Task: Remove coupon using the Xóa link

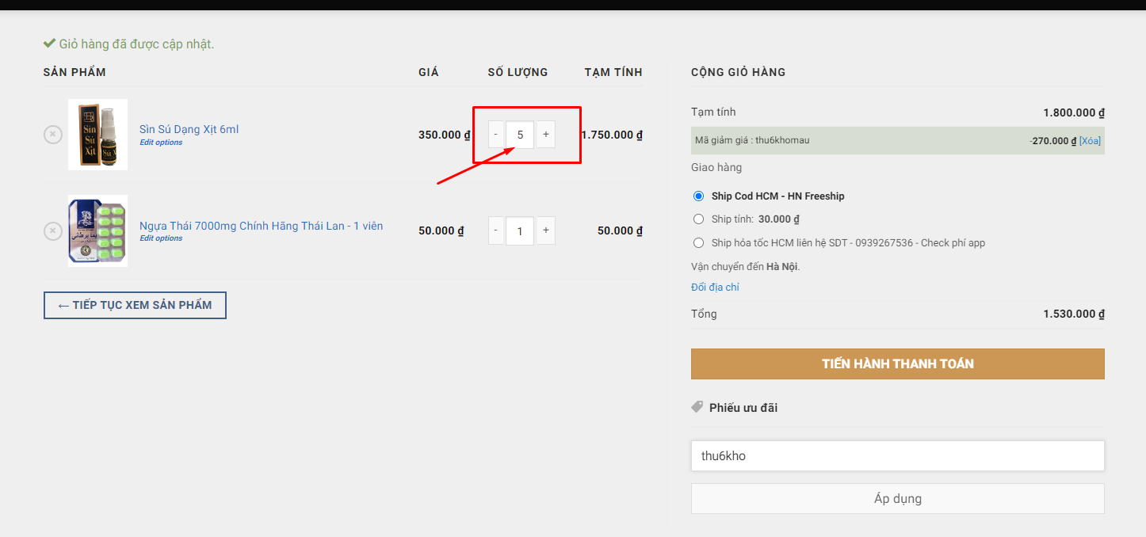Action: coord(1090,141)
